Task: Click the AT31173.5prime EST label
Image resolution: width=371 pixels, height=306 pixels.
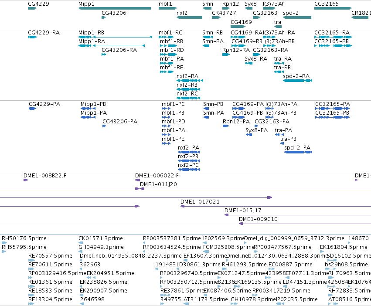Action: click(206, 299)
